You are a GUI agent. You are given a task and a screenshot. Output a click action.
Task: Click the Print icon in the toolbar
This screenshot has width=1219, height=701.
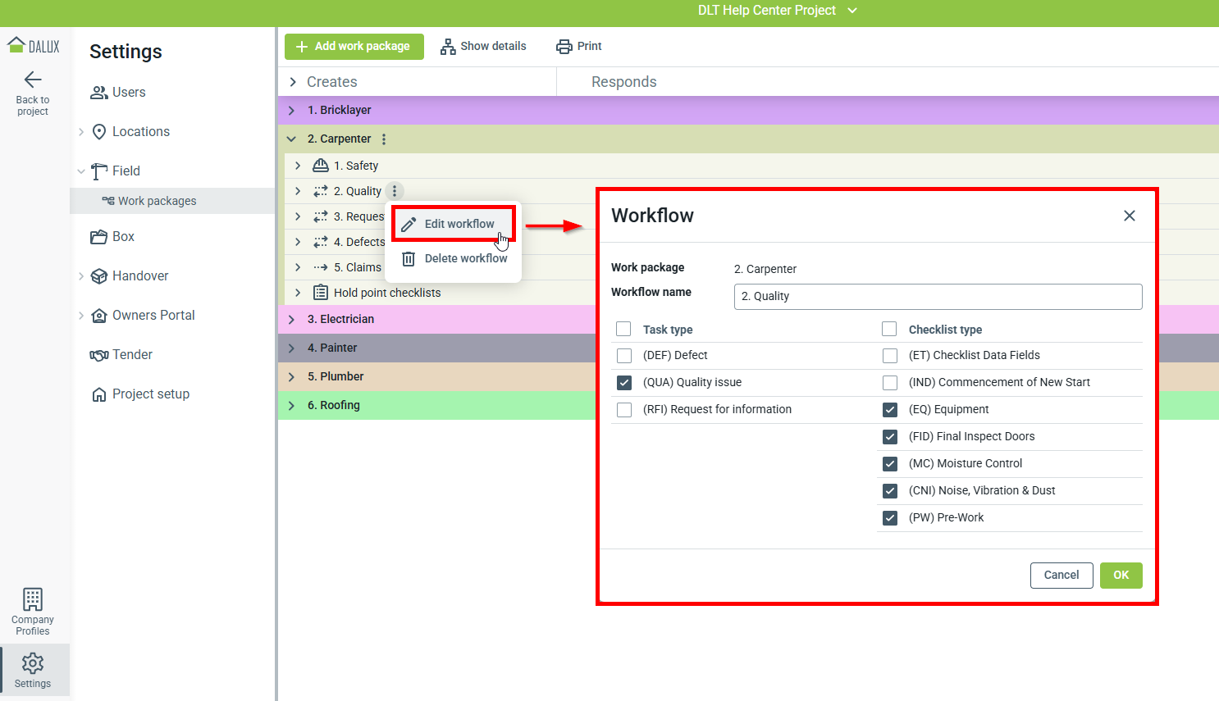click(x=564, y=47)
